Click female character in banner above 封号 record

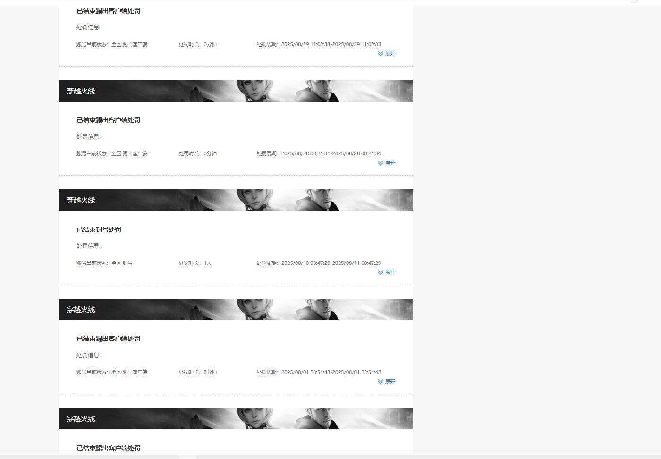(x=255, y=200)
